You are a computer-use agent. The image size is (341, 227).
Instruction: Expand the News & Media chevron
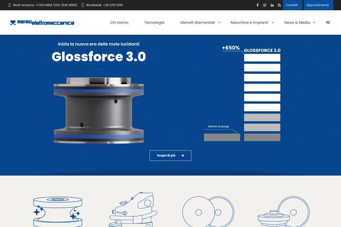click(x=314, y=22)
